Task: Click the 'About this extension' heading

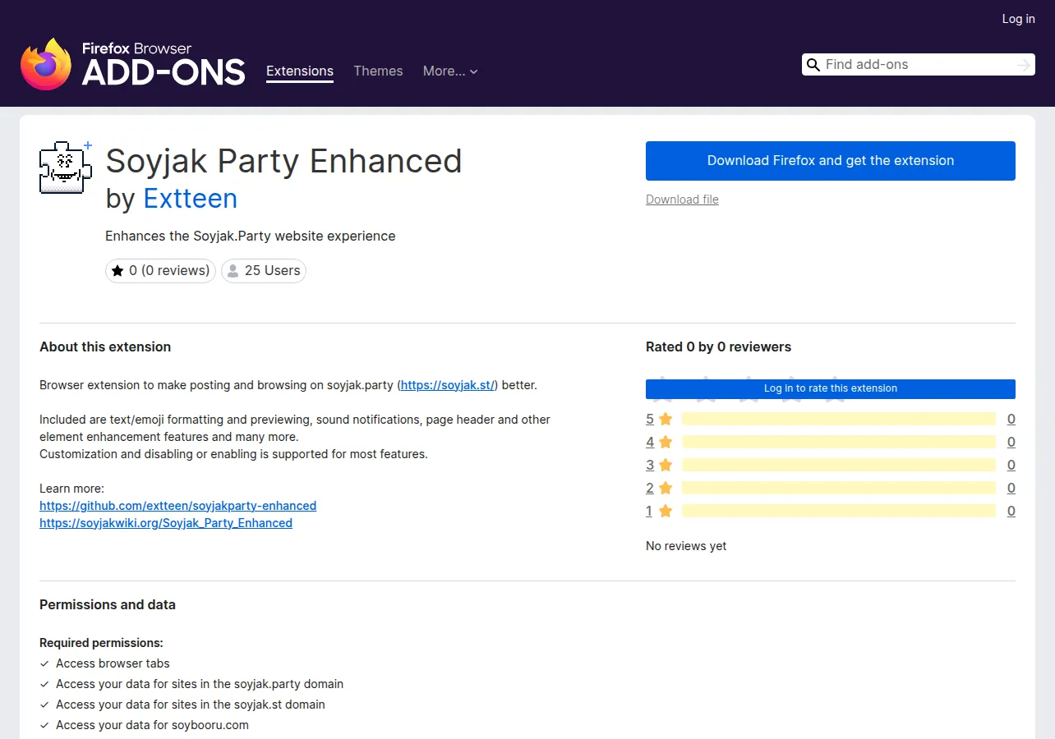Action: (x=105, y=347)
